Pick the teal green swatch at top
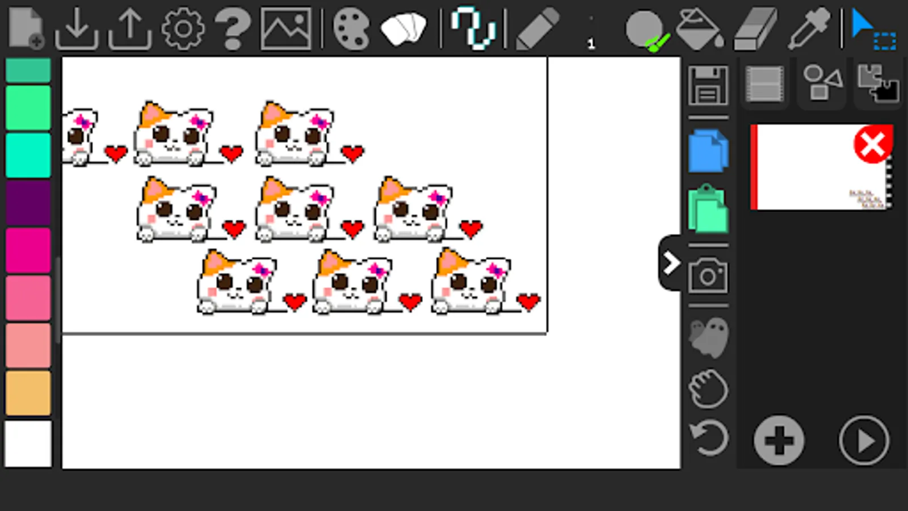The image size is (908, 511). pos(28,70)
